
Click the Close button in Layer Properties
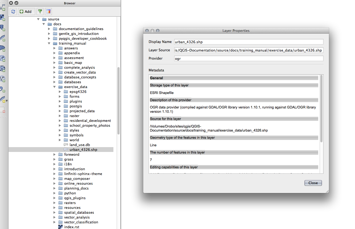click(313, 183)
